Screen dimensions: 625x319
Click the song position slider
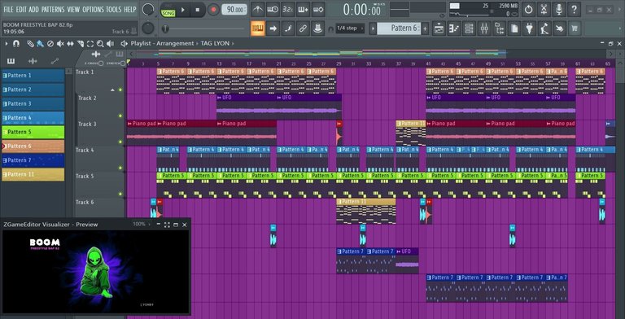[203, 28]
